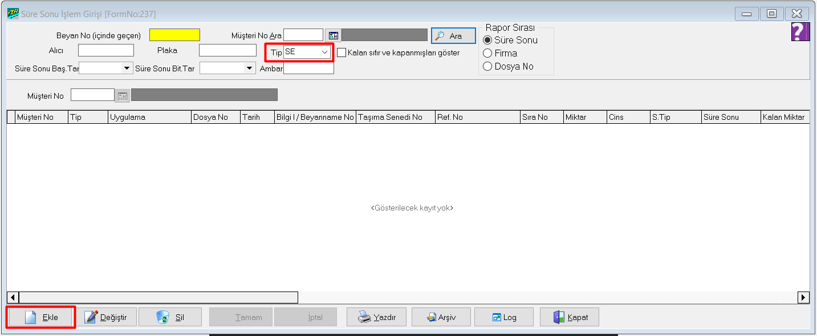The height and width of the screenshot is (336, 817).
Task: Click the Tarih column header
Action: (x=257, y=117)
